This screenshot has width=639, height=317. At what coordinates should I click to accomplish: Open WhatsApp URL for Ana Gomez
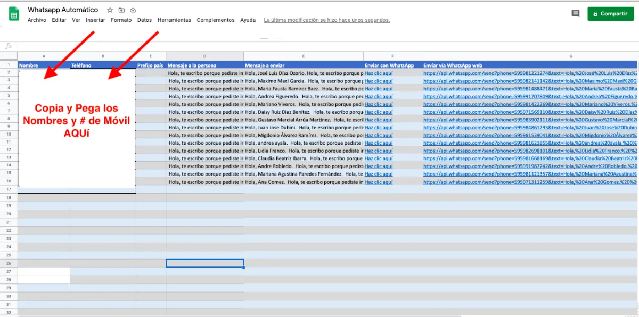point(530,182)
